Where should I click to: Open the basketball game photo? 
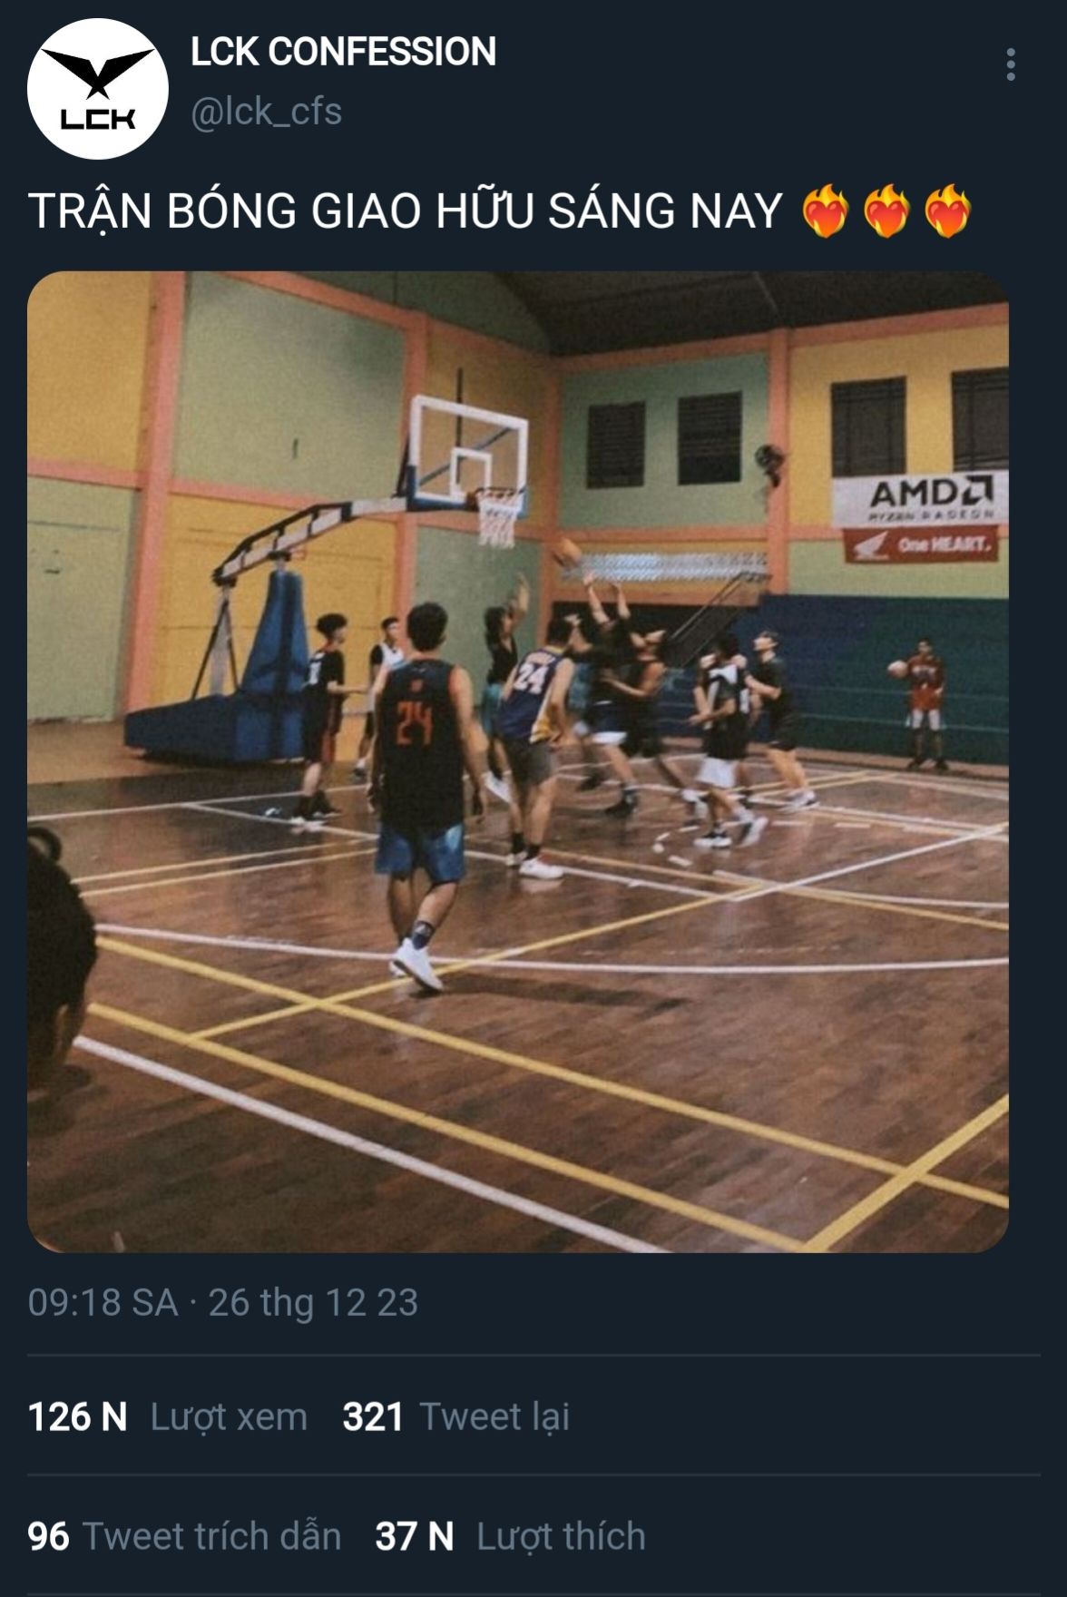pos(518,762)
